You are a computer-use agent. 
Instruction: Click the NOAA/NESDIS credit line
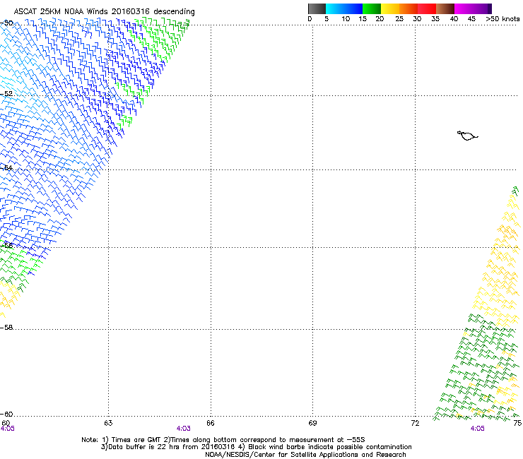[x=305, y=454]
